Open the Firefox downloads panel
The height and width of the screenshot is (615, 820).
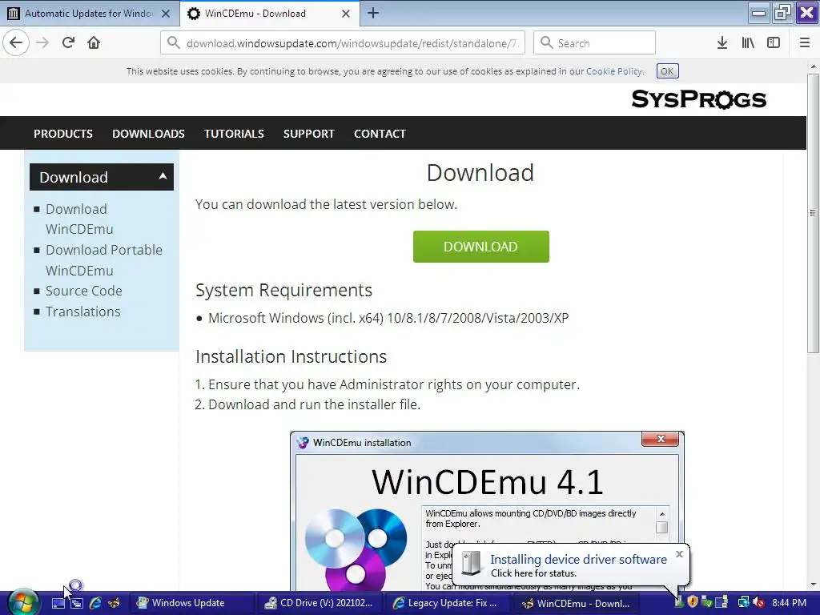pos(722,43)
